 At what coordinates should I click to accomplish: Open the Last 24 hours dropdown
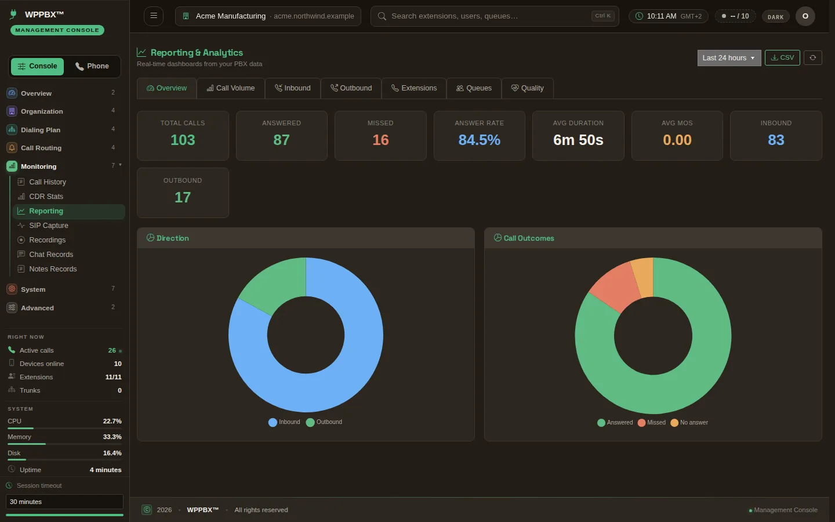pyautogui.click(x=729, y=58)
